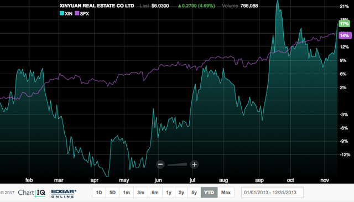354x202 pixels.
Task: Click the sep axis label
Action: [x=259, y=180]
